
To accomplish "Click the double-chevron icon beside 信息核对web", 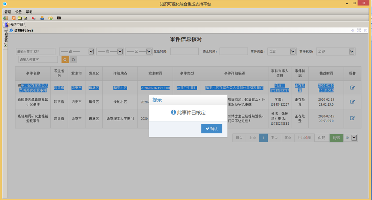I will tap(11, 30).
